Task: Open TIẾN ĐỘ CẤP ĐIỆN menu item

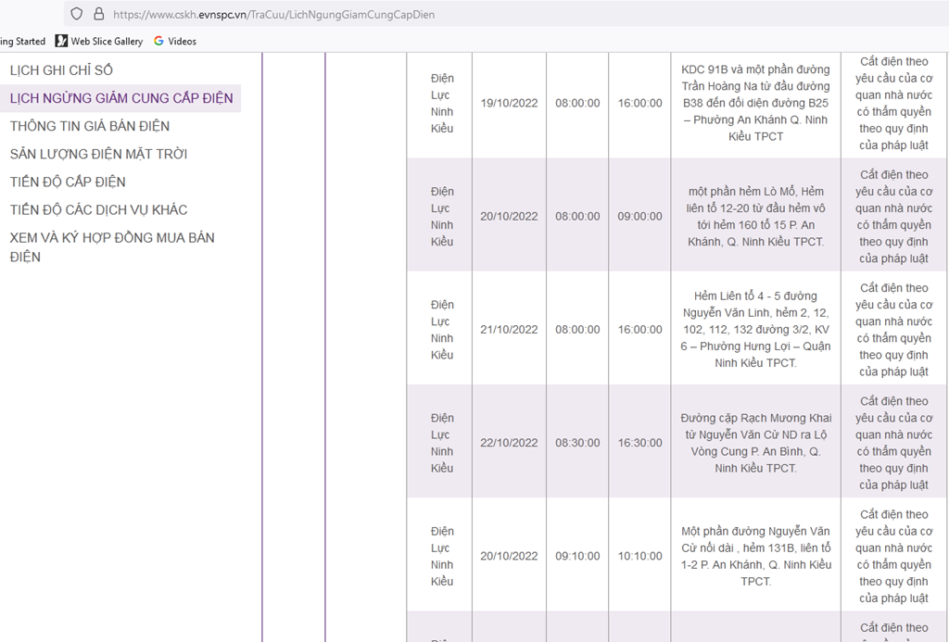Action: click(68, 182)
